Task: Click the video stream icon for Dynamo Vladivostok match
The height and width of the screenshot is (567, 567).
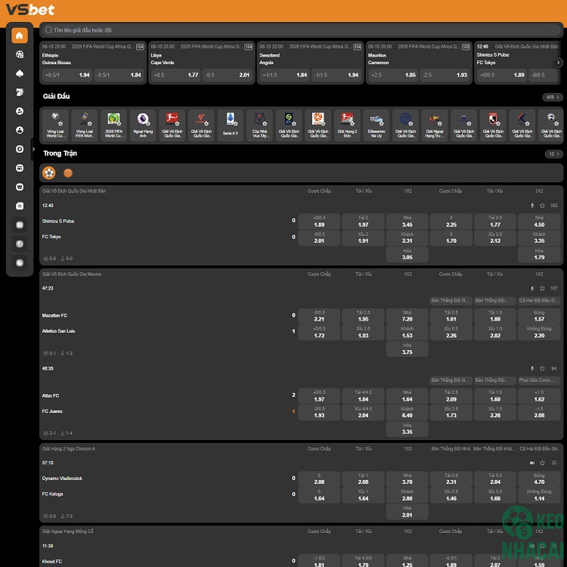Action: (532, 463)
